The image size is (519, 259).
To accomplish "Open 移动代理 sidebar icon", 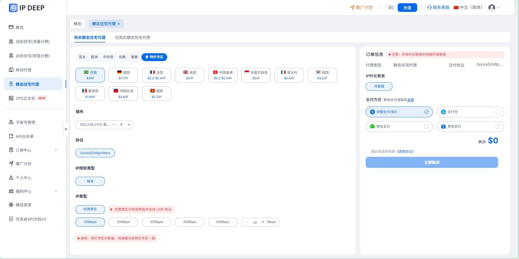I will (x=11, y=70).
